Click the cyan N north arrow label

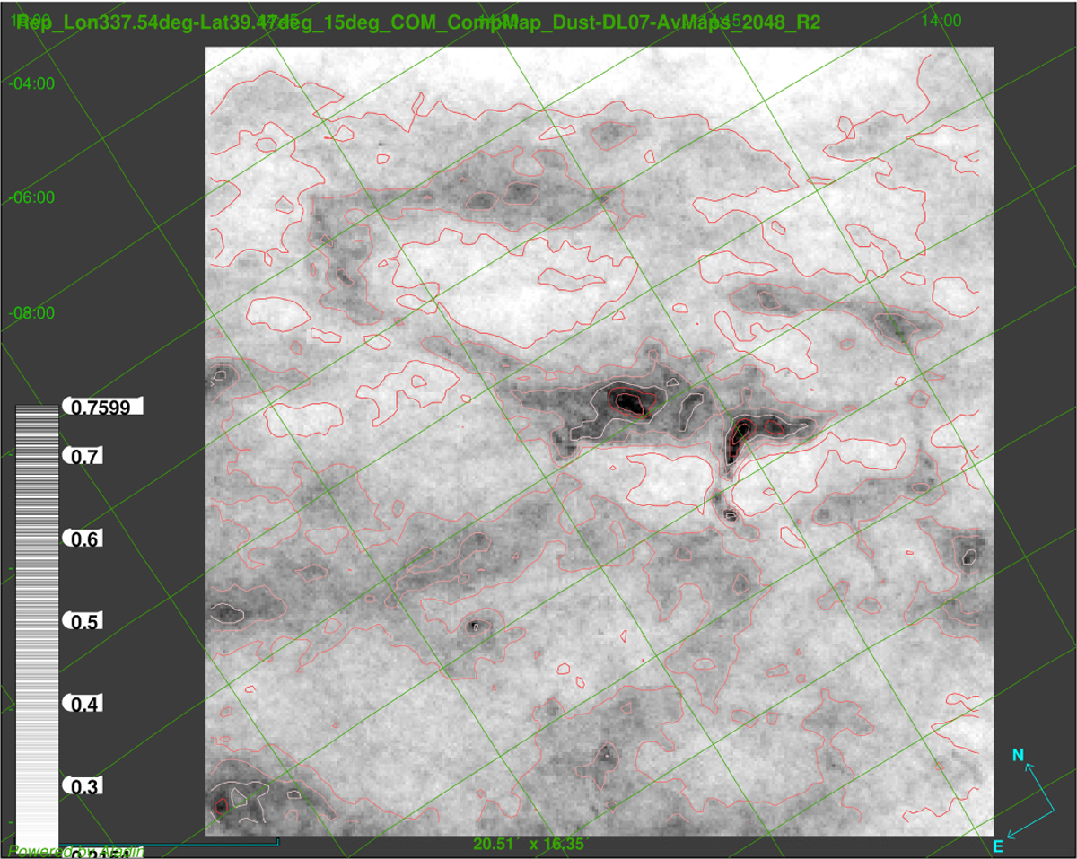1018,756
